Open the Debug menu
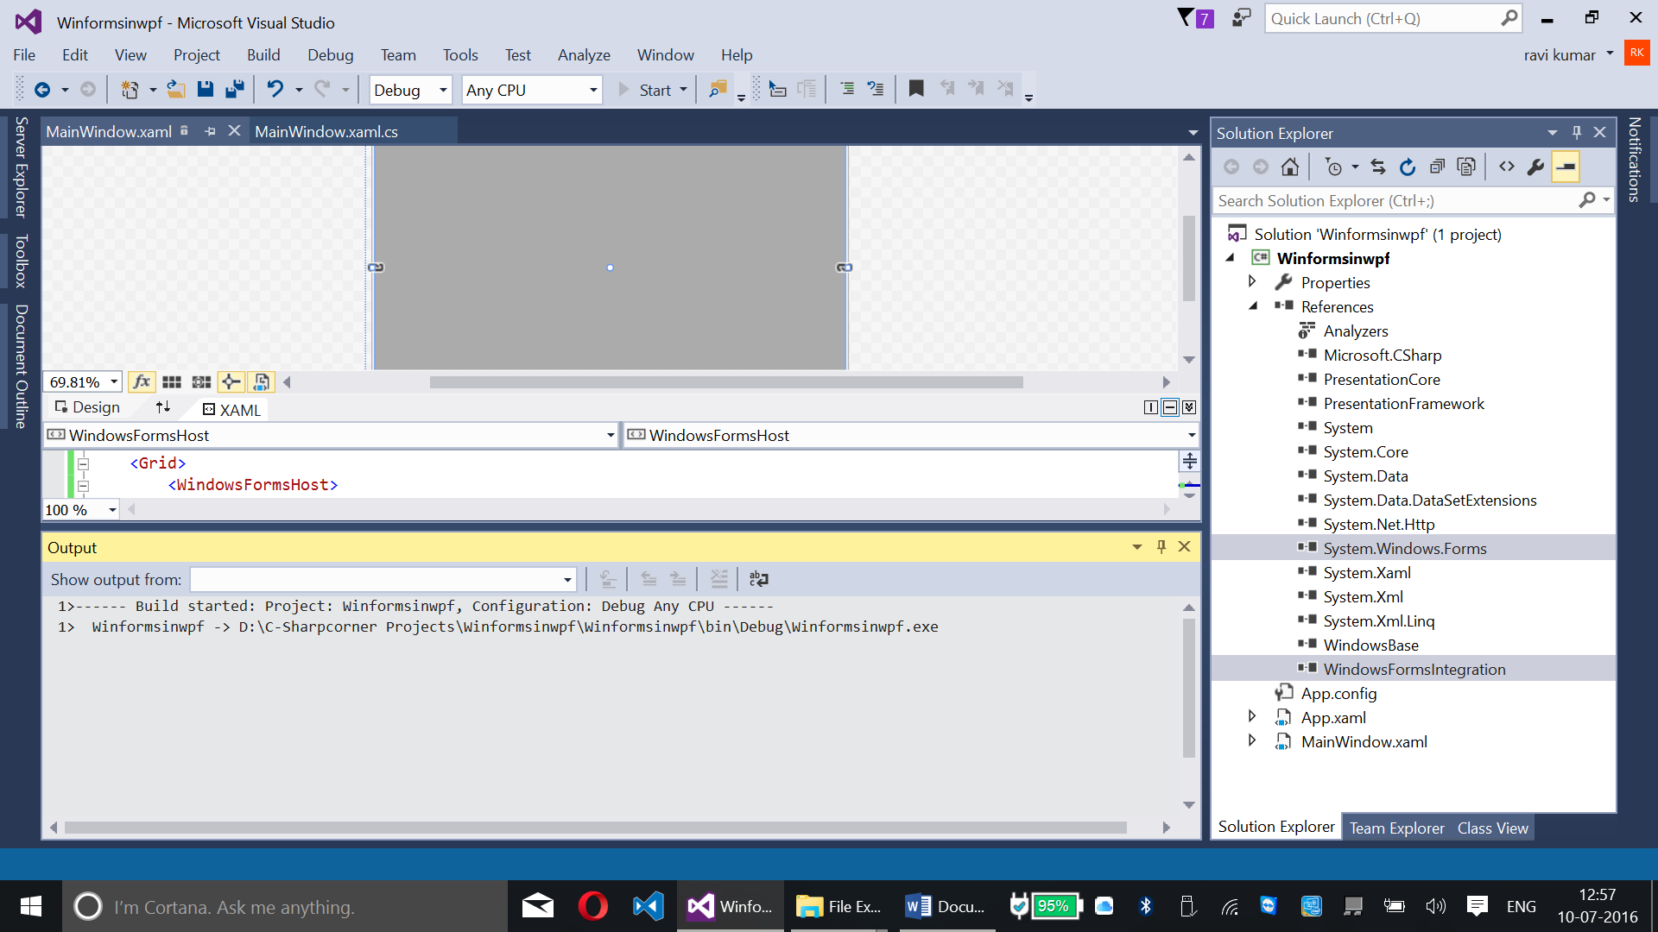This screenshot has width=1658, height=932. (331, 55)
